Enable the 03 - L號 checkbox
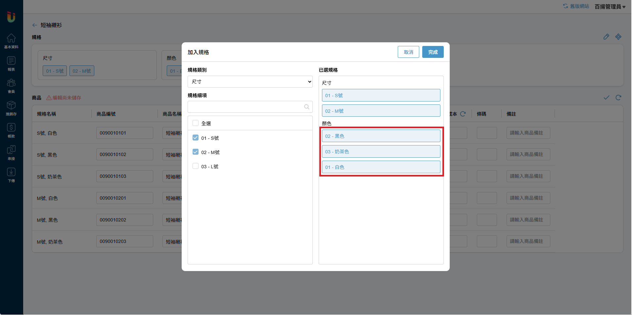632x316 pixels. click(x=196, y=166)
